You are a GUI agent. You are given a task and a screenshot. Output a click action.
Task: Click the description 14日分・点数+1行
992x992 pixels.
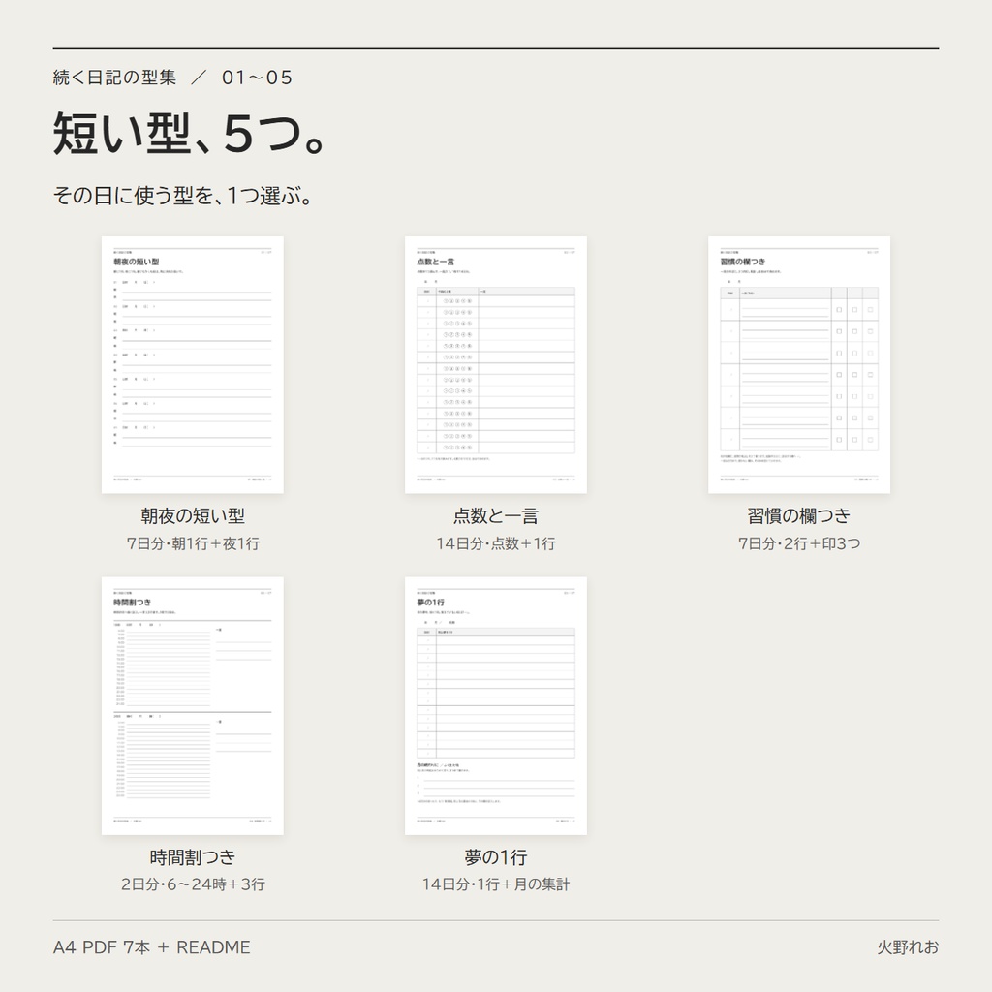pyautogui.click(x=496, y=543)
